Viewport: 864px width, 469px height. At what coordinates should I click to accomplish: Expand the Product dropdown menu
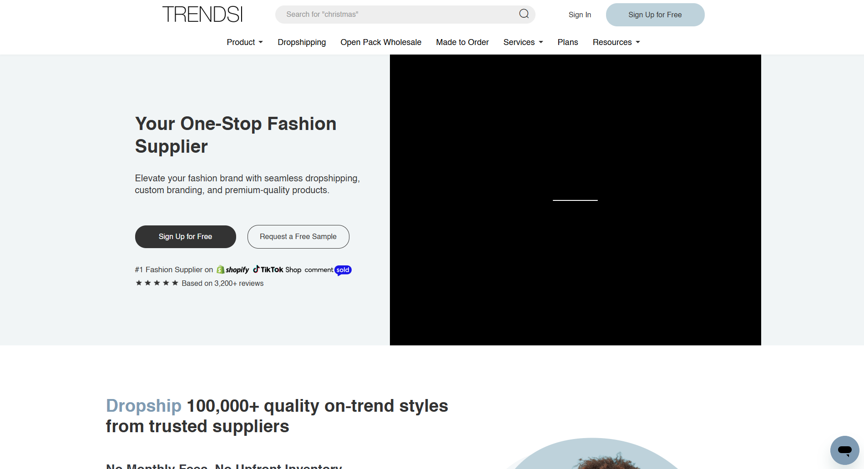(x=245, y=42)
